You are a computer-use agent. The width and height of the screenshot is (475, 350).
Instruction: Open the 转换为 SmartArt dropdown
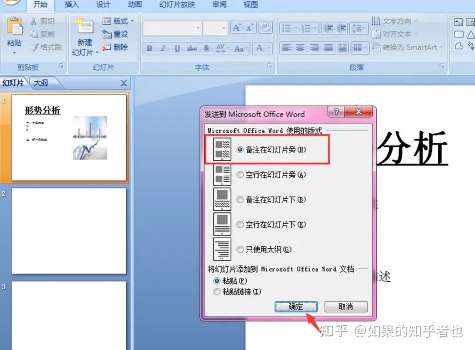click(408, 47)
